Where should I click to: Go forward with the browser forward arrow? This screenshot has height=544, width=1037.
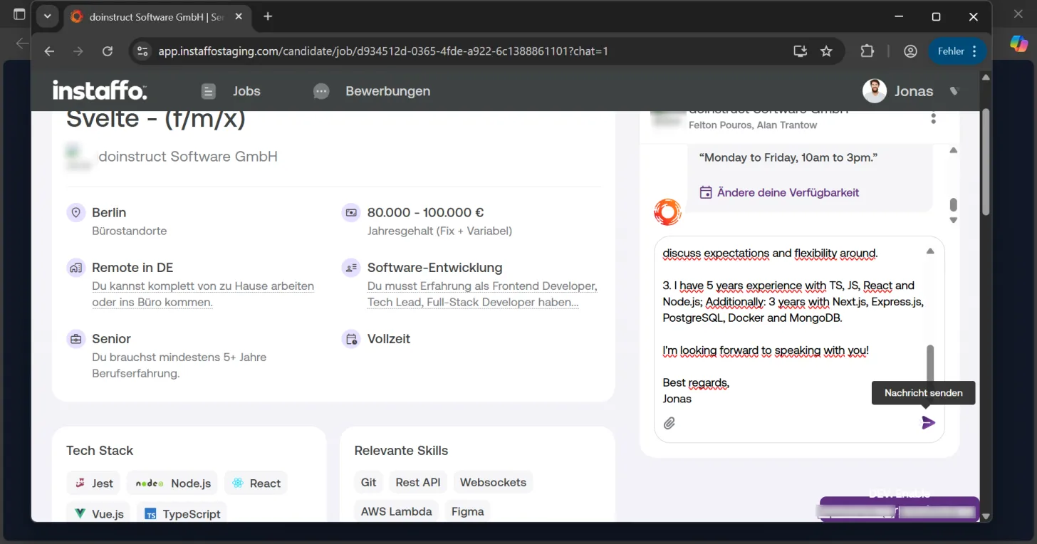click(x=78, y=51)
